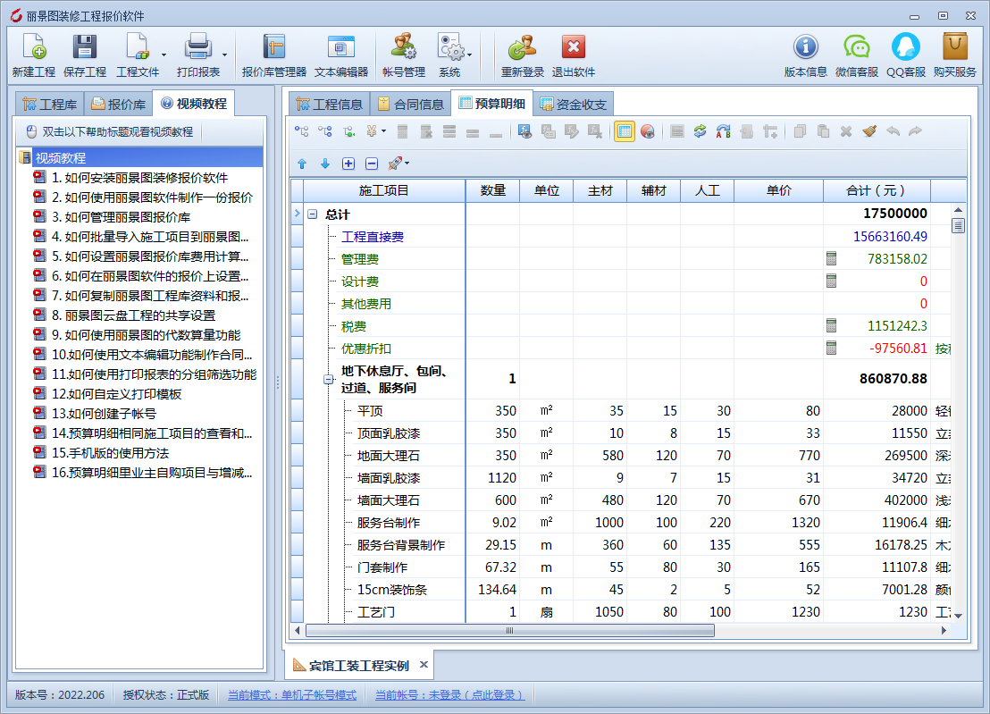Open the 打印报表 dropdown arrow
This screenshot has height=714, width=990.
(224, 55)
